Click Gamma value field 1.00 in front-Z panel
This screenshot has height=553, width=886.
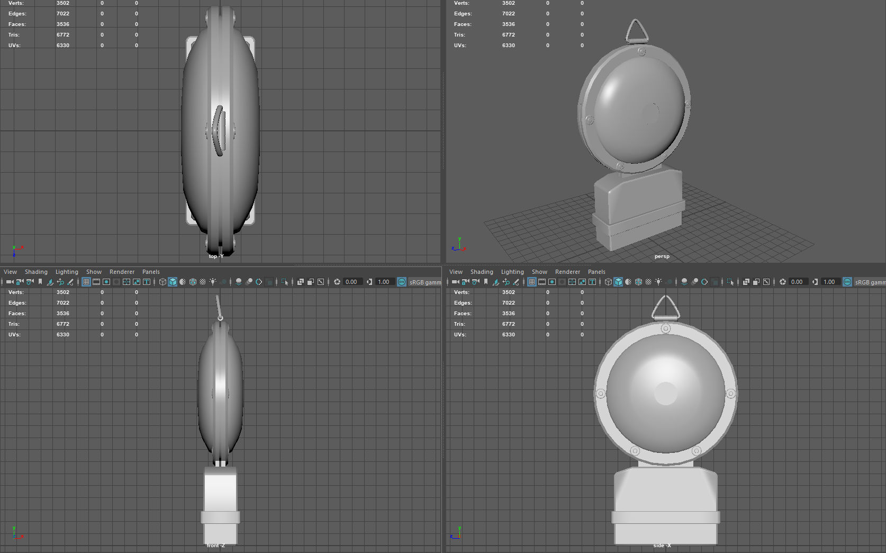click(x=385, y=282)
